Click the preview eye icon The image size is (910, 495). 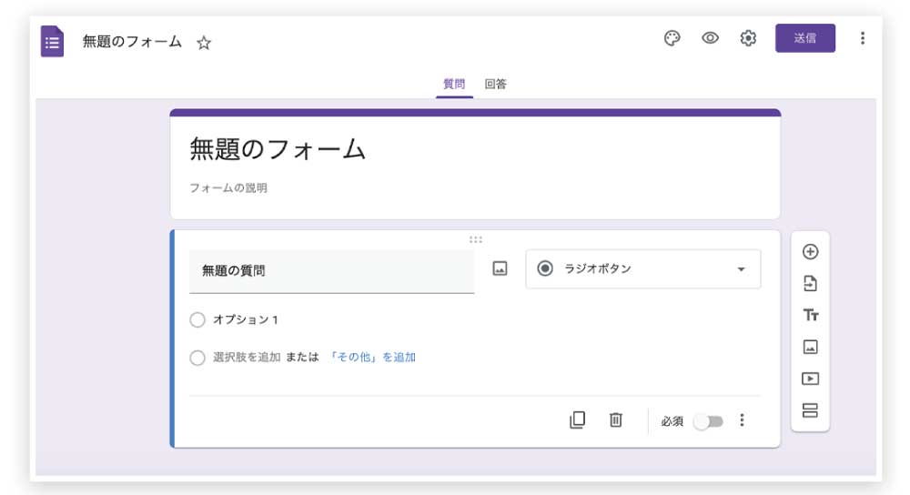(711, 38)
